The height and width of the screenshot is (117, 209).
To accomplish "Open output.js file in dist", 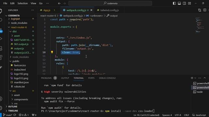I will (x=19, y=48).
